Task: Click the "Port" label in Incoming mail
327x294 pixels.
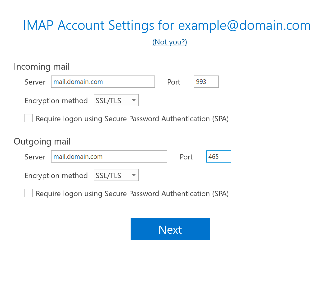Action: [x=174, y=82]
